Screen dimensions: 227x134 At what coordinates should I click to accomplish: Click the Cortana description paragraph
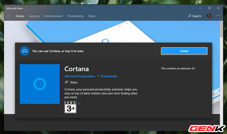pyautogui.click(x=101, y=93)
